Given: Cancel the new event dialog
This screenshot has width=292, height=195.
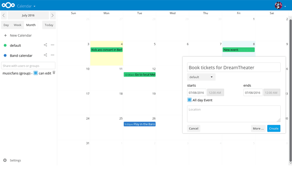Looking at the screenshot, I should pos(194,128).
